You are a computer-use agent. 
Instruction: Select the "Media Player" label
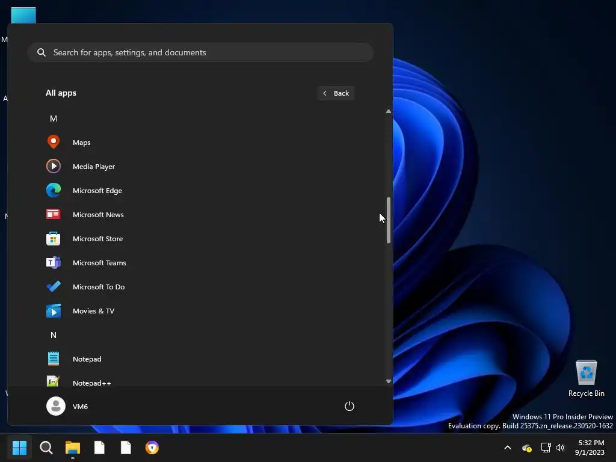click(x=94, y=167)
